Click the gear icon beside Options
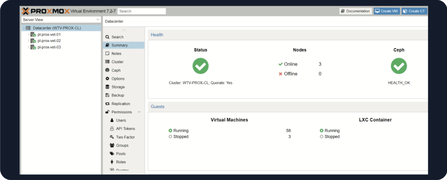Viewport: 447px width, 180px height. pos(107,79)
